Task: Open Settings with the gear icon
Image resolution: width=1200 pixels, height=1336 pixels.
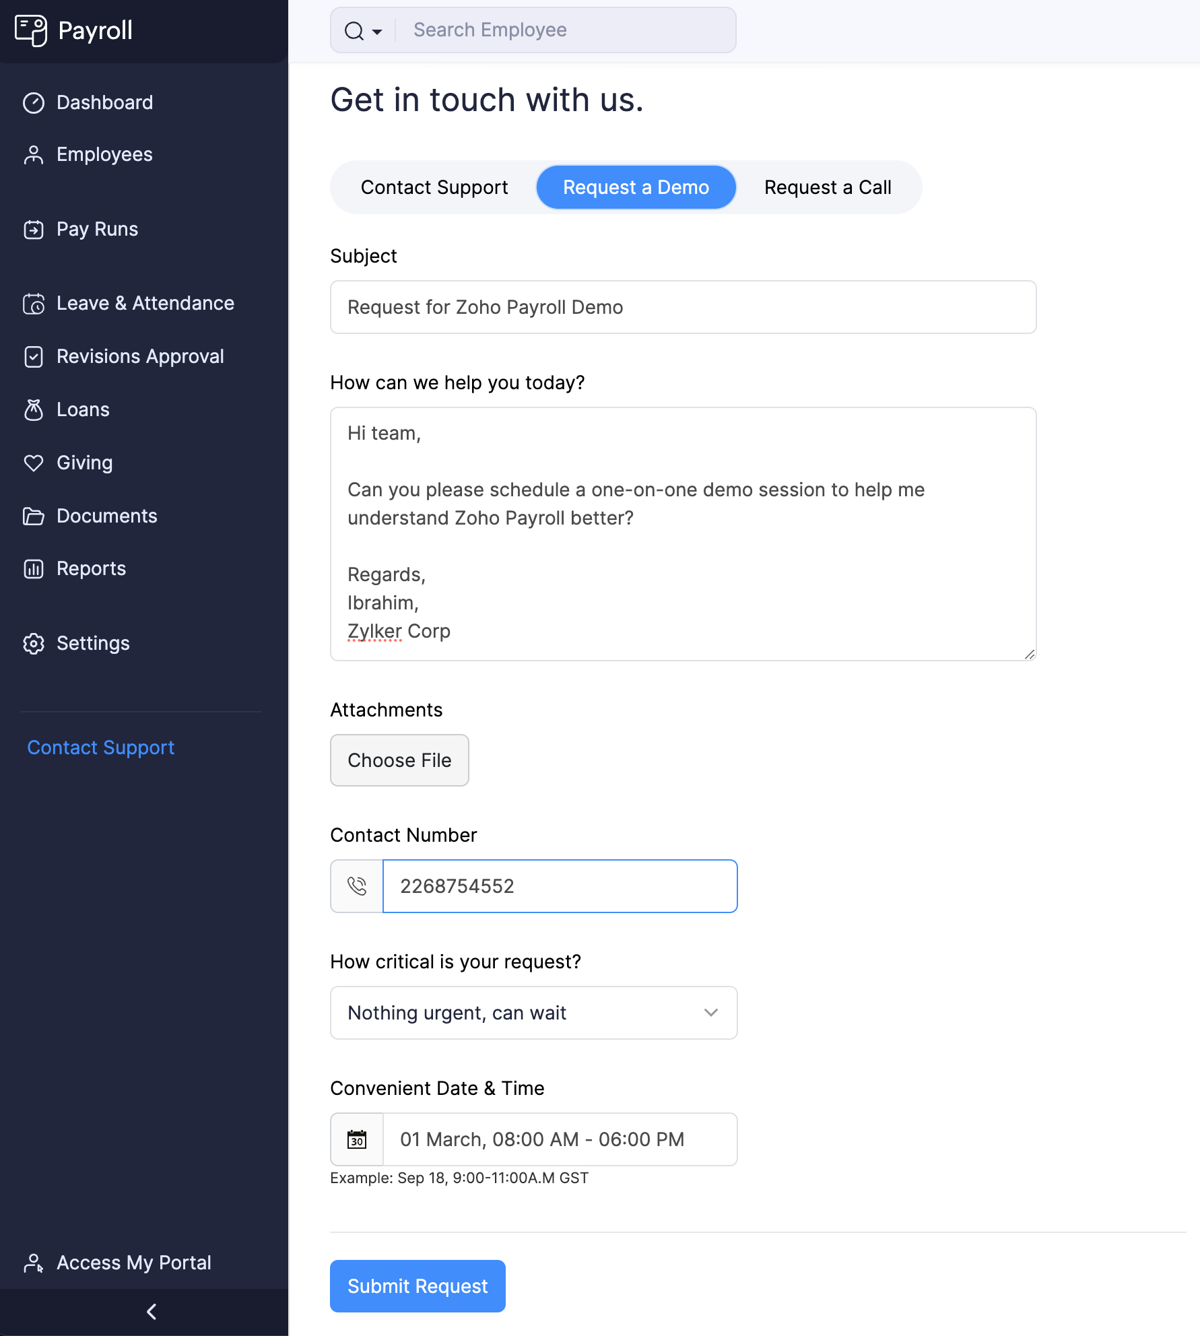Action: [34, 644]
